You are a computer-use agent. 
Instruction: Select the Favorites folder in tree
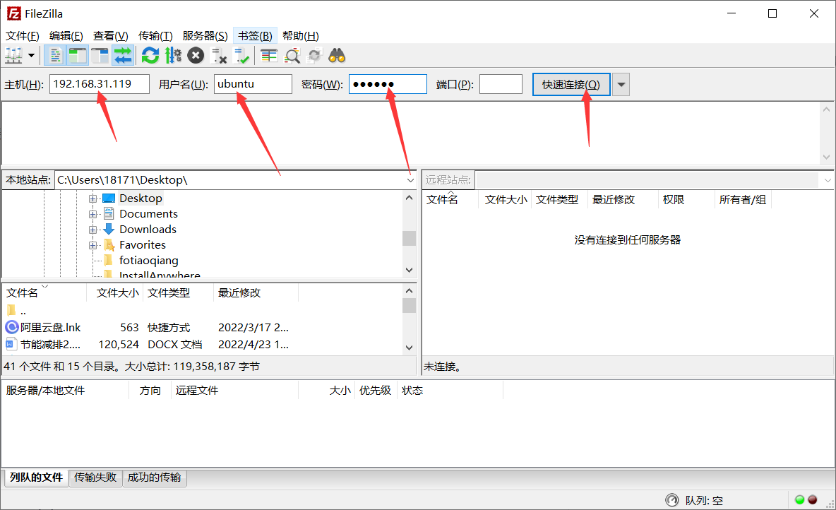(x=143, y=244)
